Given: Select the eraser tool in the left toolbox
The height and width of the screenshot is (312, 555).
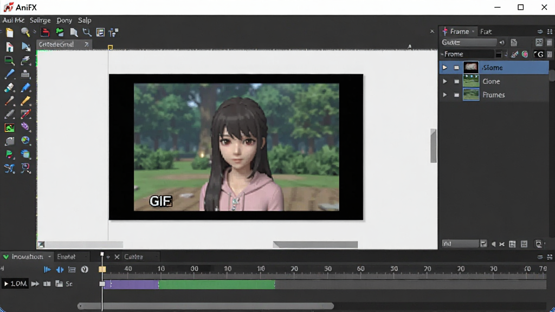Looking at the screenshot, I should coord(9,87).
